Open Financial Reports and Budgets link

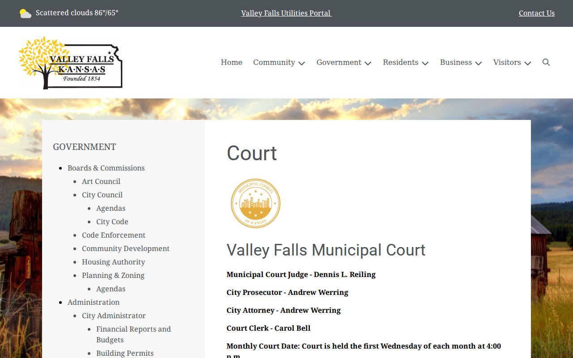click(133, 334)
